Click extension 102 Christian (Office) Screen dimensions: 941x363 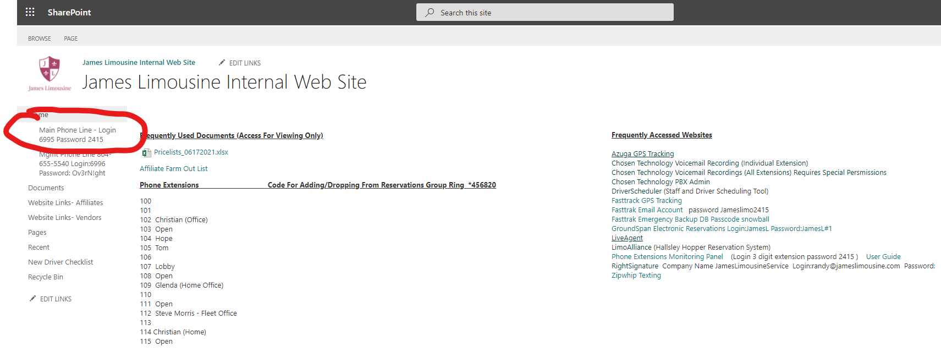174,220
